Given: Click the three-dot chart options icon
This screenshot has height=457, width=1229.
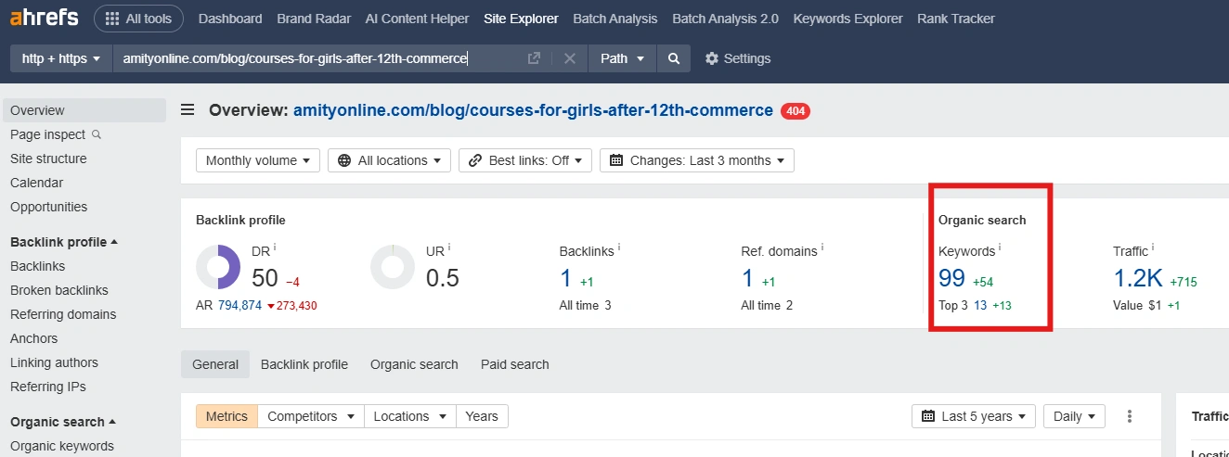Looking at the screenshot, I should (1130, 416).
